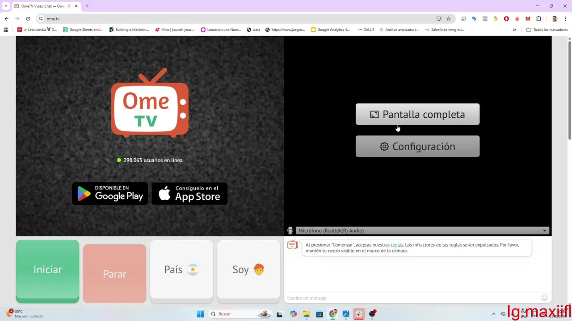Screen dimensions: 572x321
Task: Open the reglas link in chat
Action: (x=397, y=245)
